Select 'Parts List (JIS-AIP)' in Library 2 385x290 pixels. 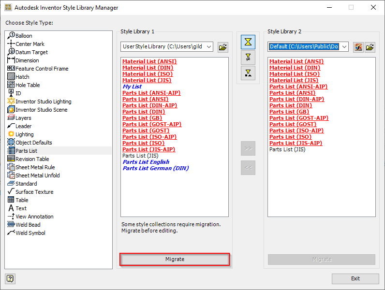296,143
